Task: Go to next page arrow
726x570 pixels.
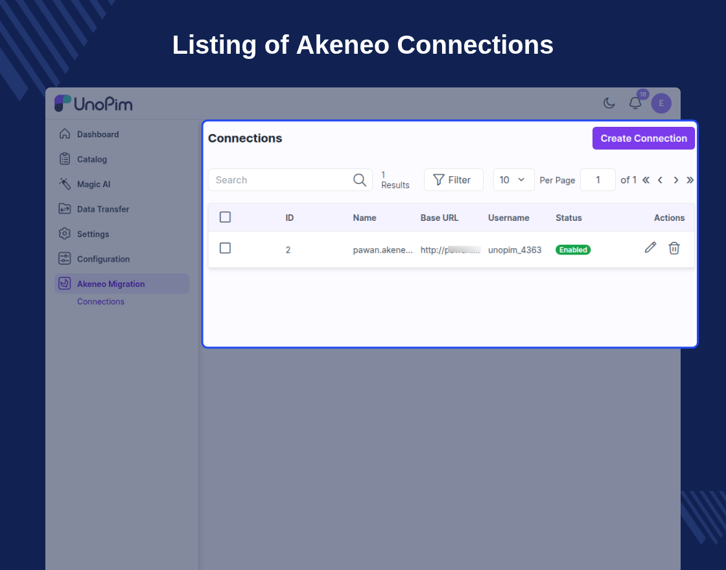Action: [x=676, y=180]
